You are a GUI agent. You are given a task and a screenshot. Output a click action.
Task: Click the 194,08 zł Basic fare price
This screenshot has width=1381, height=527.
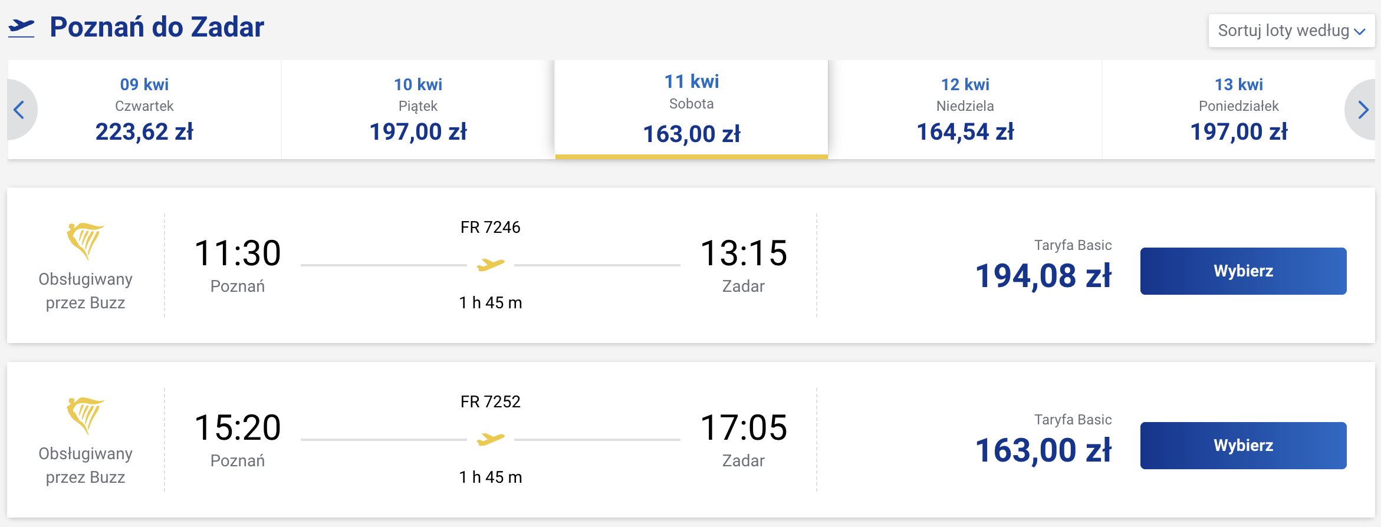click(x=1044, y=276)
